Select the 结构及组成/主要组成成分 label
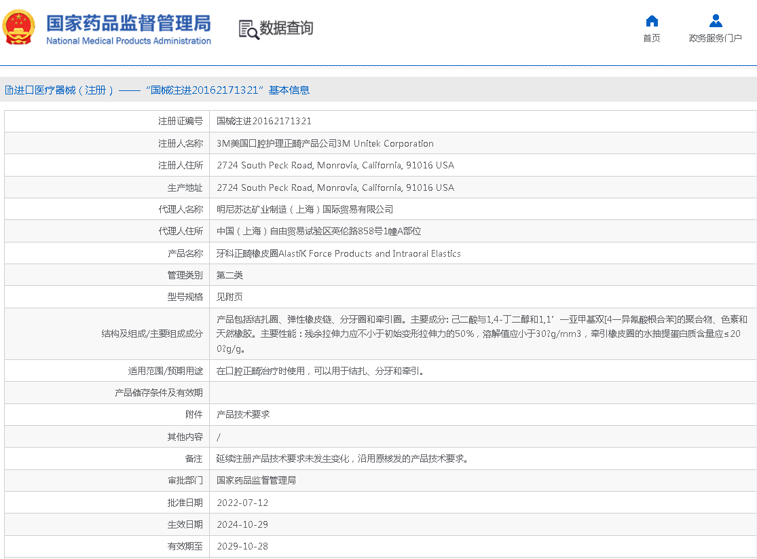757x559 pixels. click(x=152, y=334)
